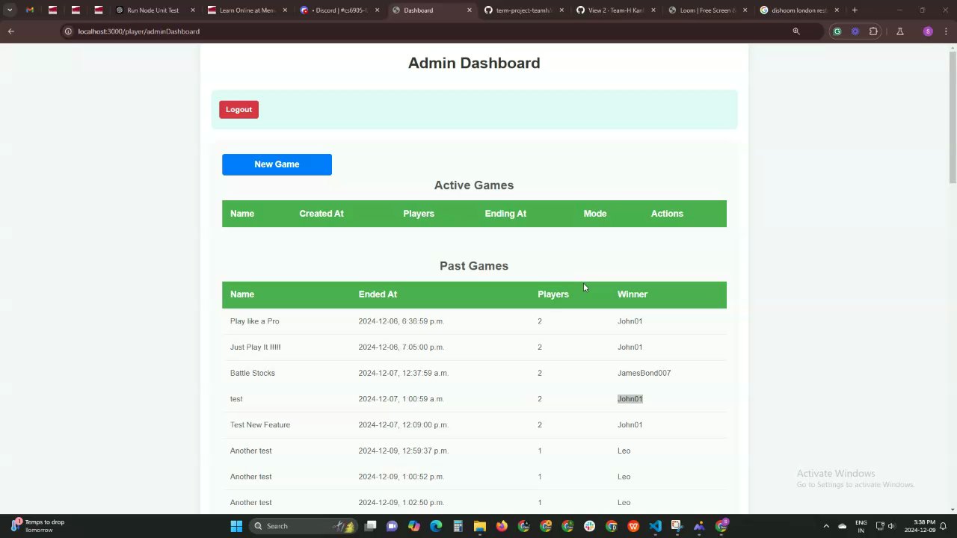This screenshot has height=538, width=957.
Task: Click the page vertical scrollbar thumb
Action: [953, 116]
